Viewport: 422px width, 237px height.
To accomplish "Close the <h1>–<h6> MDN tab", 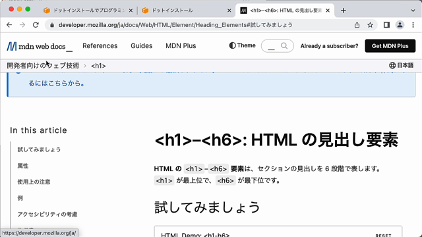I will [328, 11].
